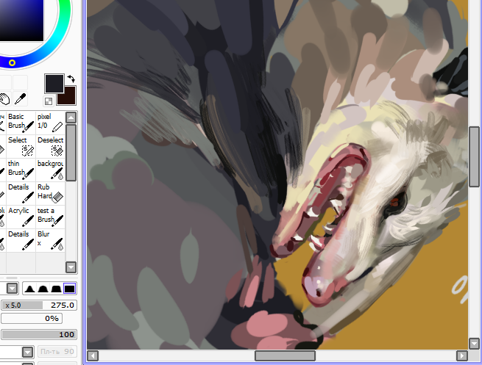Click brush list scroll up arrow
Viewport: 482px width, 365px height.
71,118
